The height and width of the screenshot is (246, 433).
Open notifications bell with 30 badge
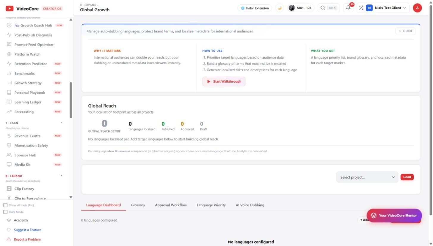coord(348,8)
